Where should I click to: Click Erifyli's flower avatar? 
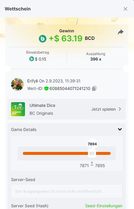(17, 84)
